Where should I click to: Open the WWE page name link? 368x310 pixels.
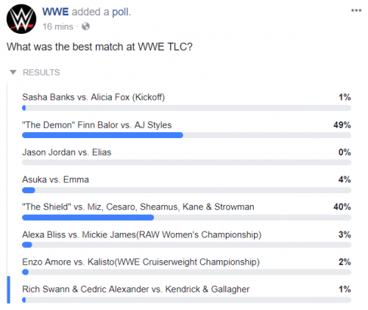click(55, 12)
